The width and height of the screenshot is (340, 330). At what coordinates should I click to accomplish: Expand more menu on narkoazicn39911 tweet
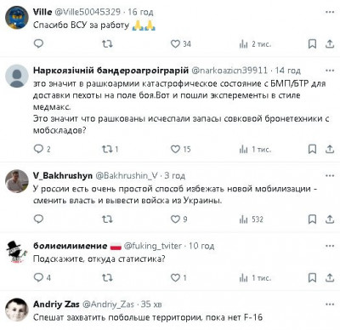pyautogui.click(x=330, y=71)
